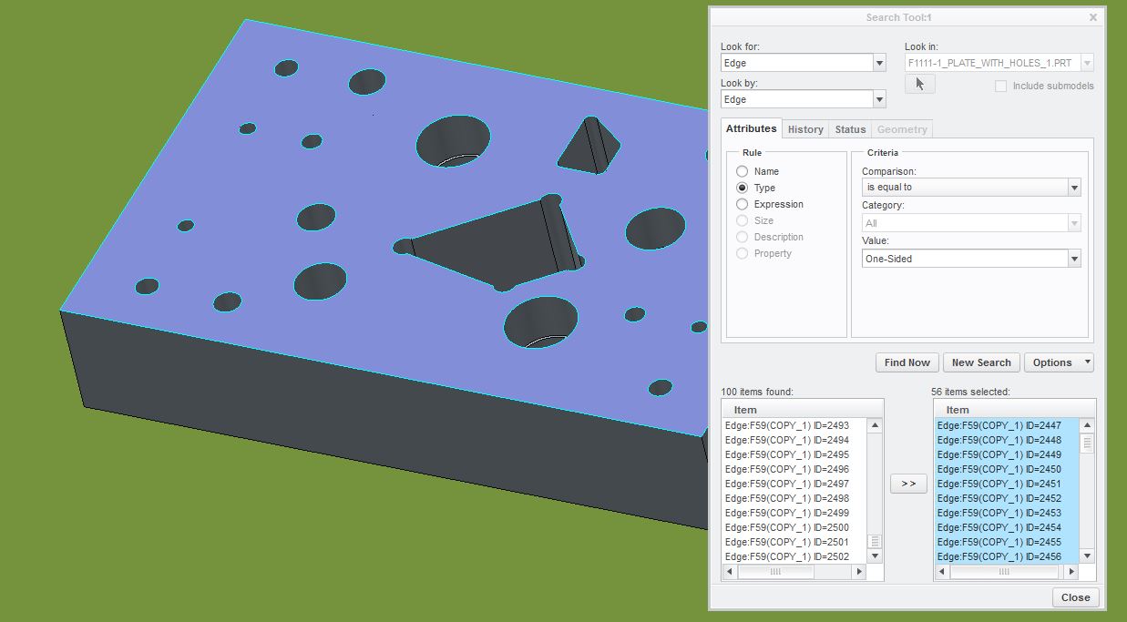
Task: Click found list horizontal scrollbar right arrow
Action: (858, 572)
